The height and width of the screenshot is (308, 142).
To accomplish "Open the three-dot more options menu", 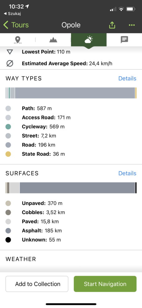I will click(132, 25).
